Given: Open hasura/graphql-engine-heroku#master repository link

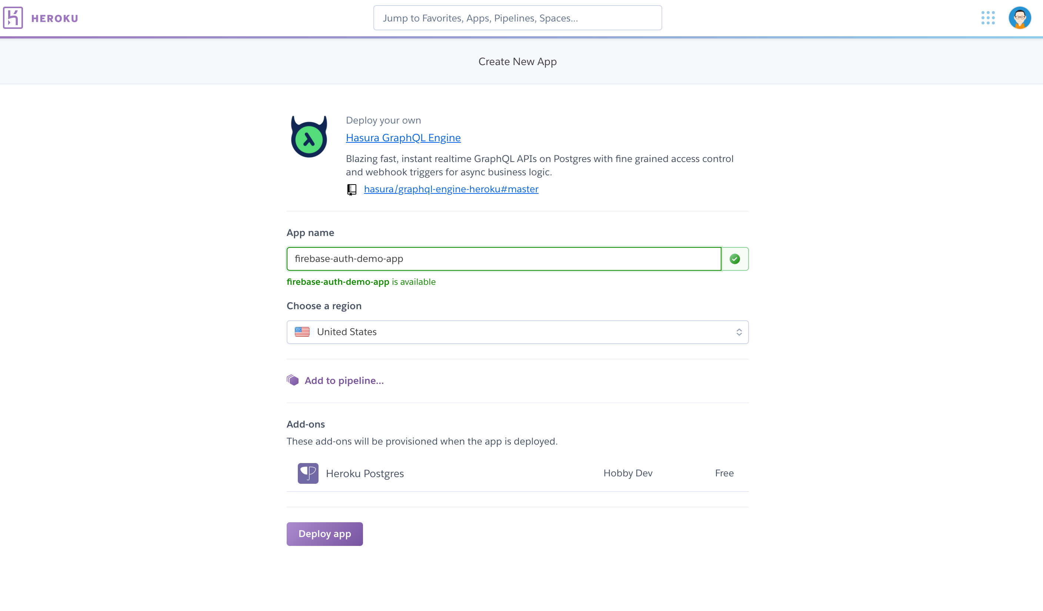Looking at the screenshot, I should tap(451, 189).
